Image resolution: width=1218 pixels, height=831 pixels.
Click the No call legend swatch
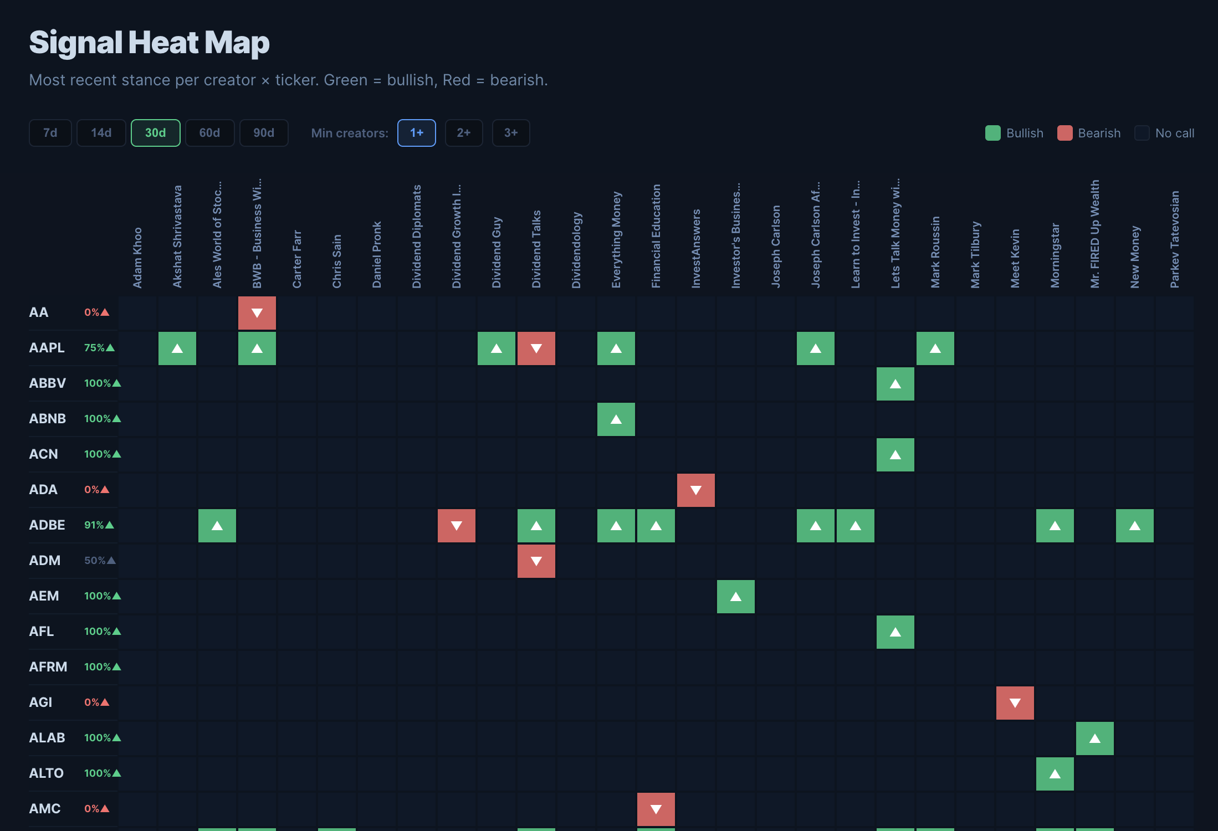tap(1142, 133)
